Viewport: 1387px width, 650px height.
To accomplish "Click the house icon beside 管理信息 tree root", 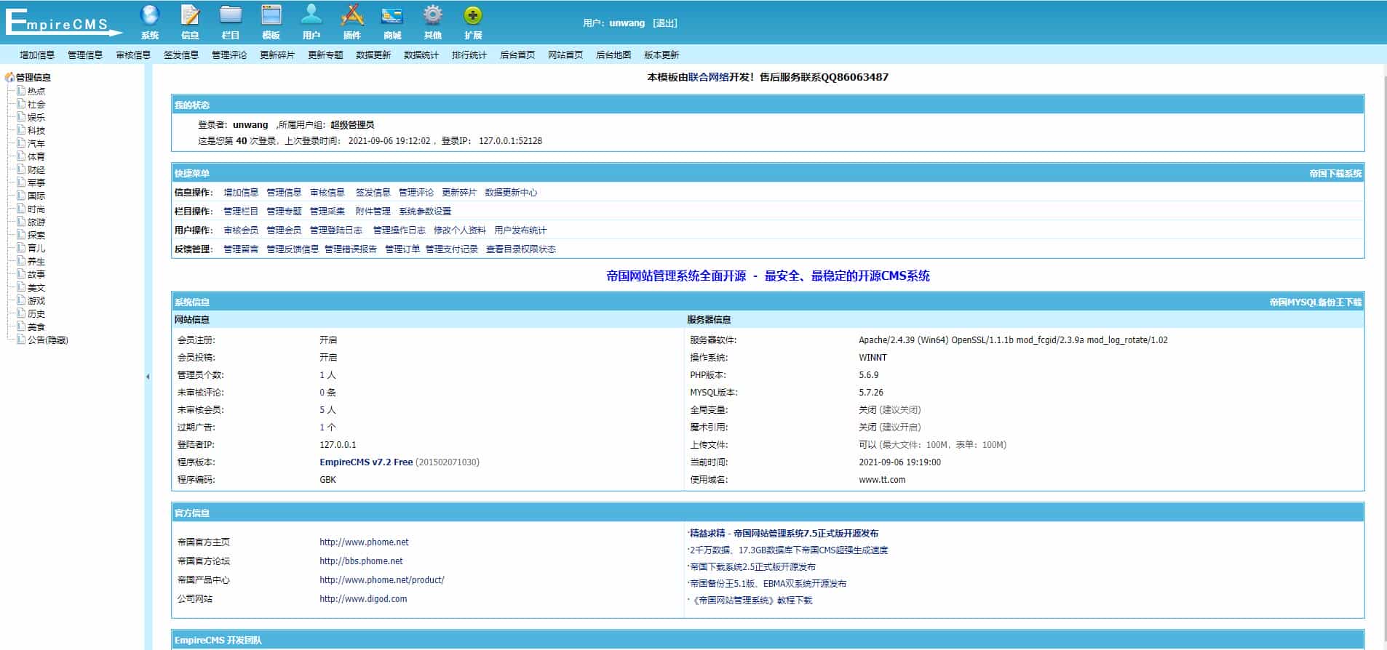I will (x=9, y=77).
